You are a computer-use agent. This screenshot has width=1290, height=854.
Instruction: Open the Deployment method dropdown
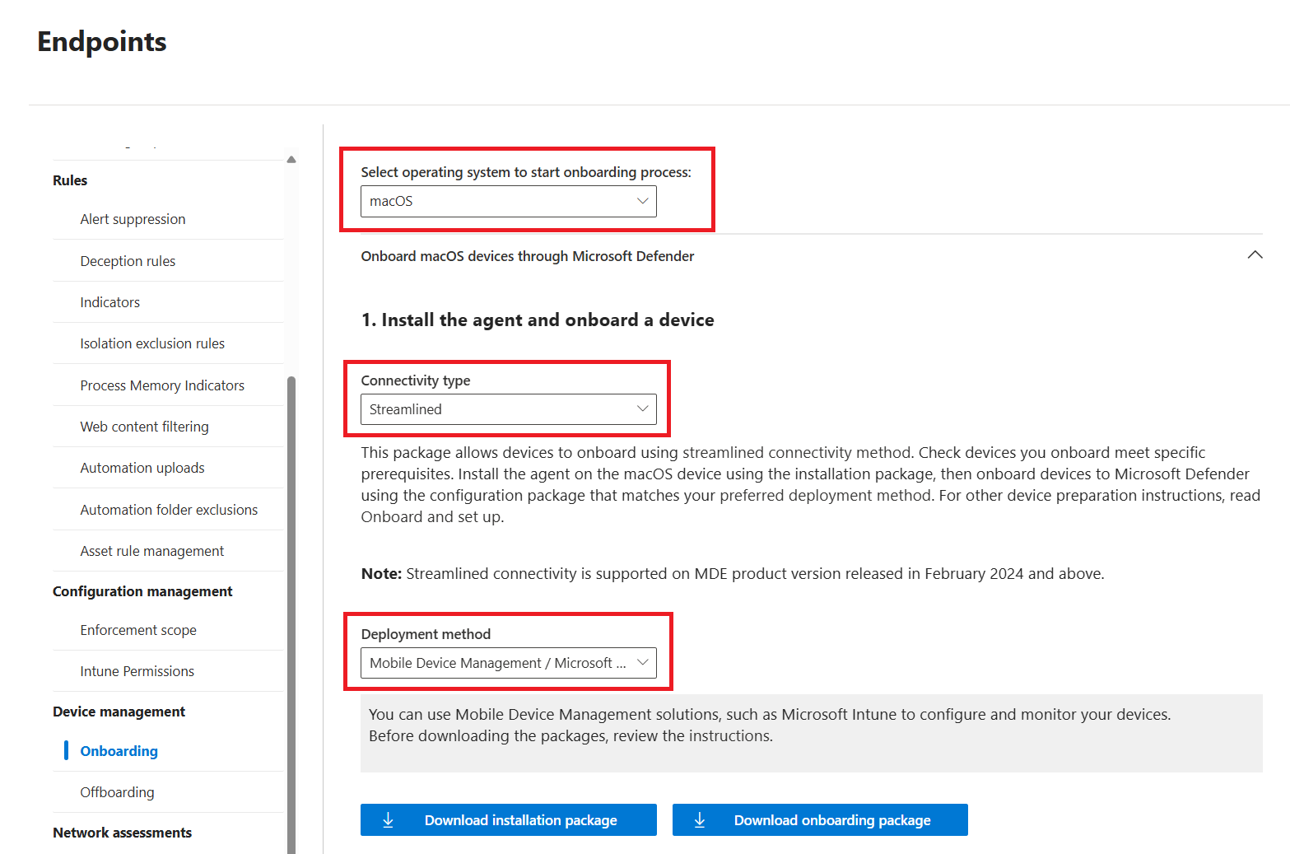coord(507,662)
